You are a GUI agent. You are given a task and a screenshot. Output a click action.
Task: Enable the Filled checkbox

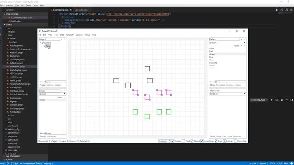[x=183, y=141]
